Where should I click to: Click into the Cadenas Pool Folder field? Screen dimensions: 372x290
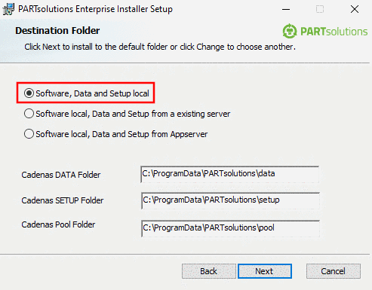(x=230, y=228)
